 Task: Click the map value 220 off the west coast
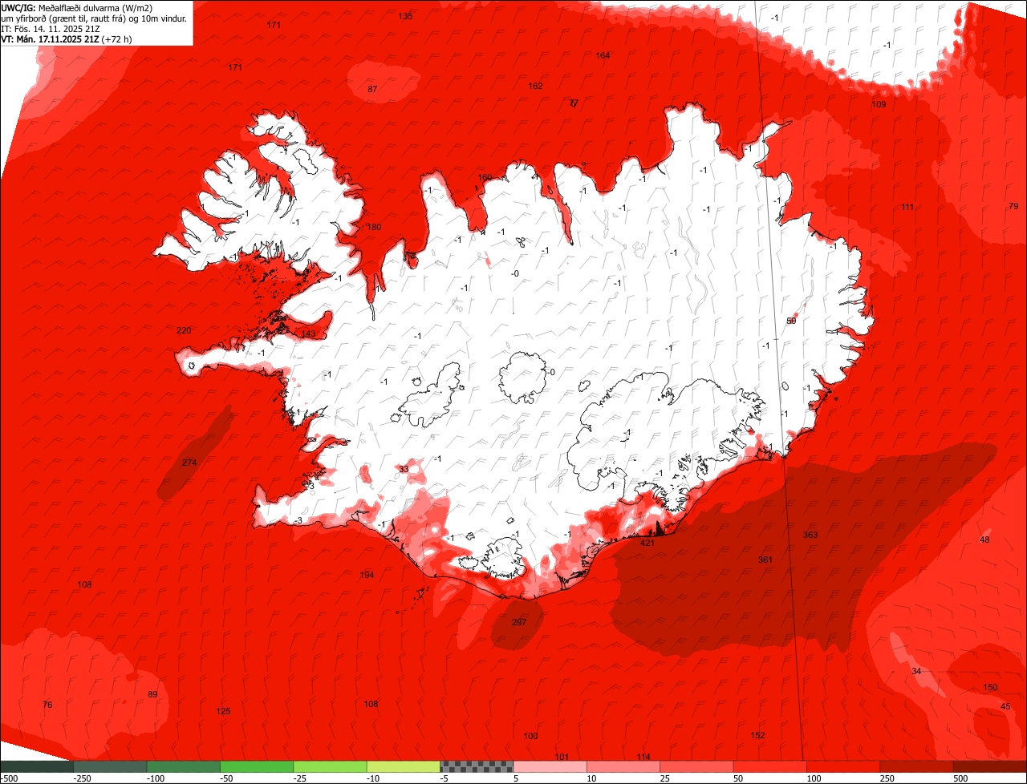pyautogui.click(x=184, y=330)
